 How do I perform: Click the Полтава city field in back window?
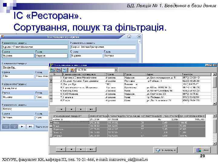click(x=120, y=56)
